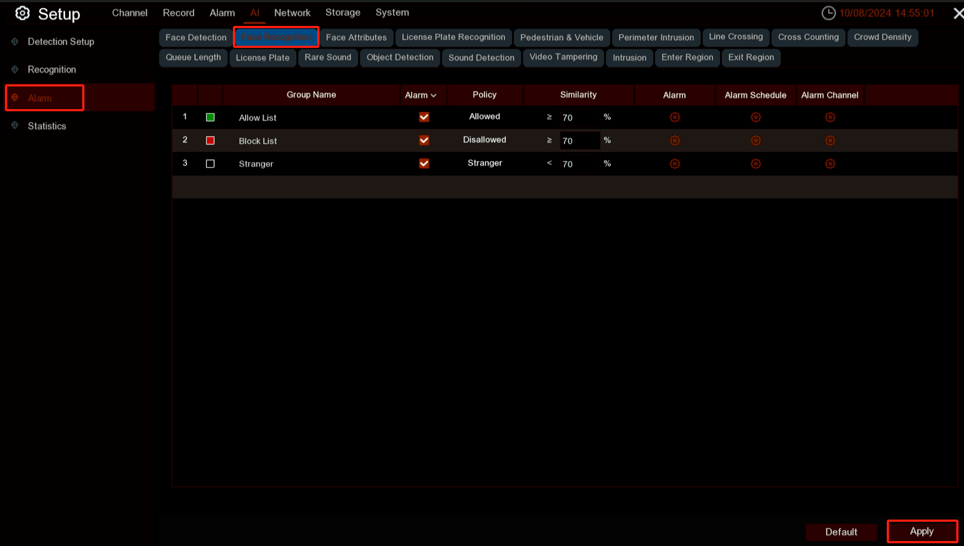The image size is (964, 546).
Task: Switch to Video Tampering tab
Action: pos(563,57)
